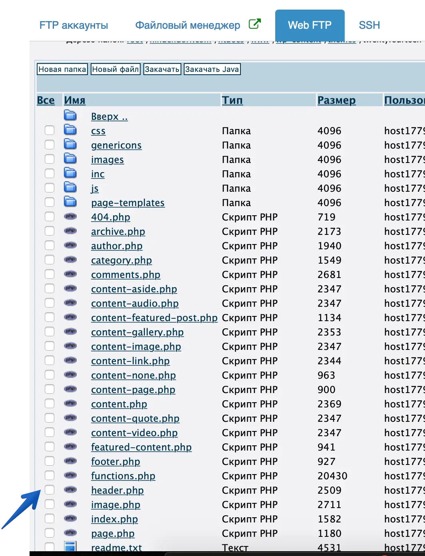Select the checkbox next to genericons folder
Screen dimensions: 425x556
[50, 145]
